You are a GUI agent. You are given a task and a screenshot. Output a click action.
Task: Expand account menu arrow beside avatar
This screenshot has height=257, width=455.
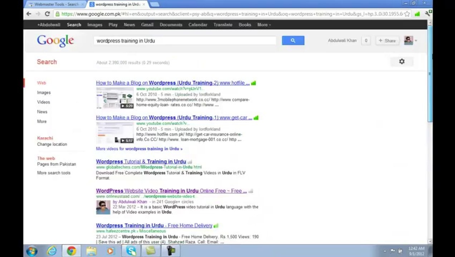tap(416, 41)
